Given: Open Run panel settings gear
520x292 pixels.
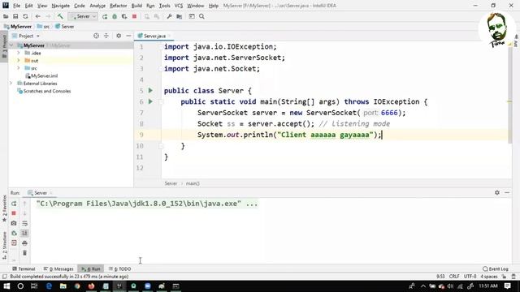Looking at the screenshot, I should [x=497, y=193].
